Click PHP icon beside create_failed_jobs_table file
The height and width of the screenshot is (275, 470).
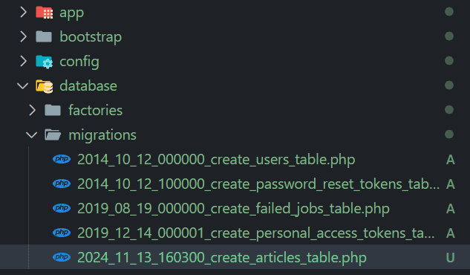point(62,208)
